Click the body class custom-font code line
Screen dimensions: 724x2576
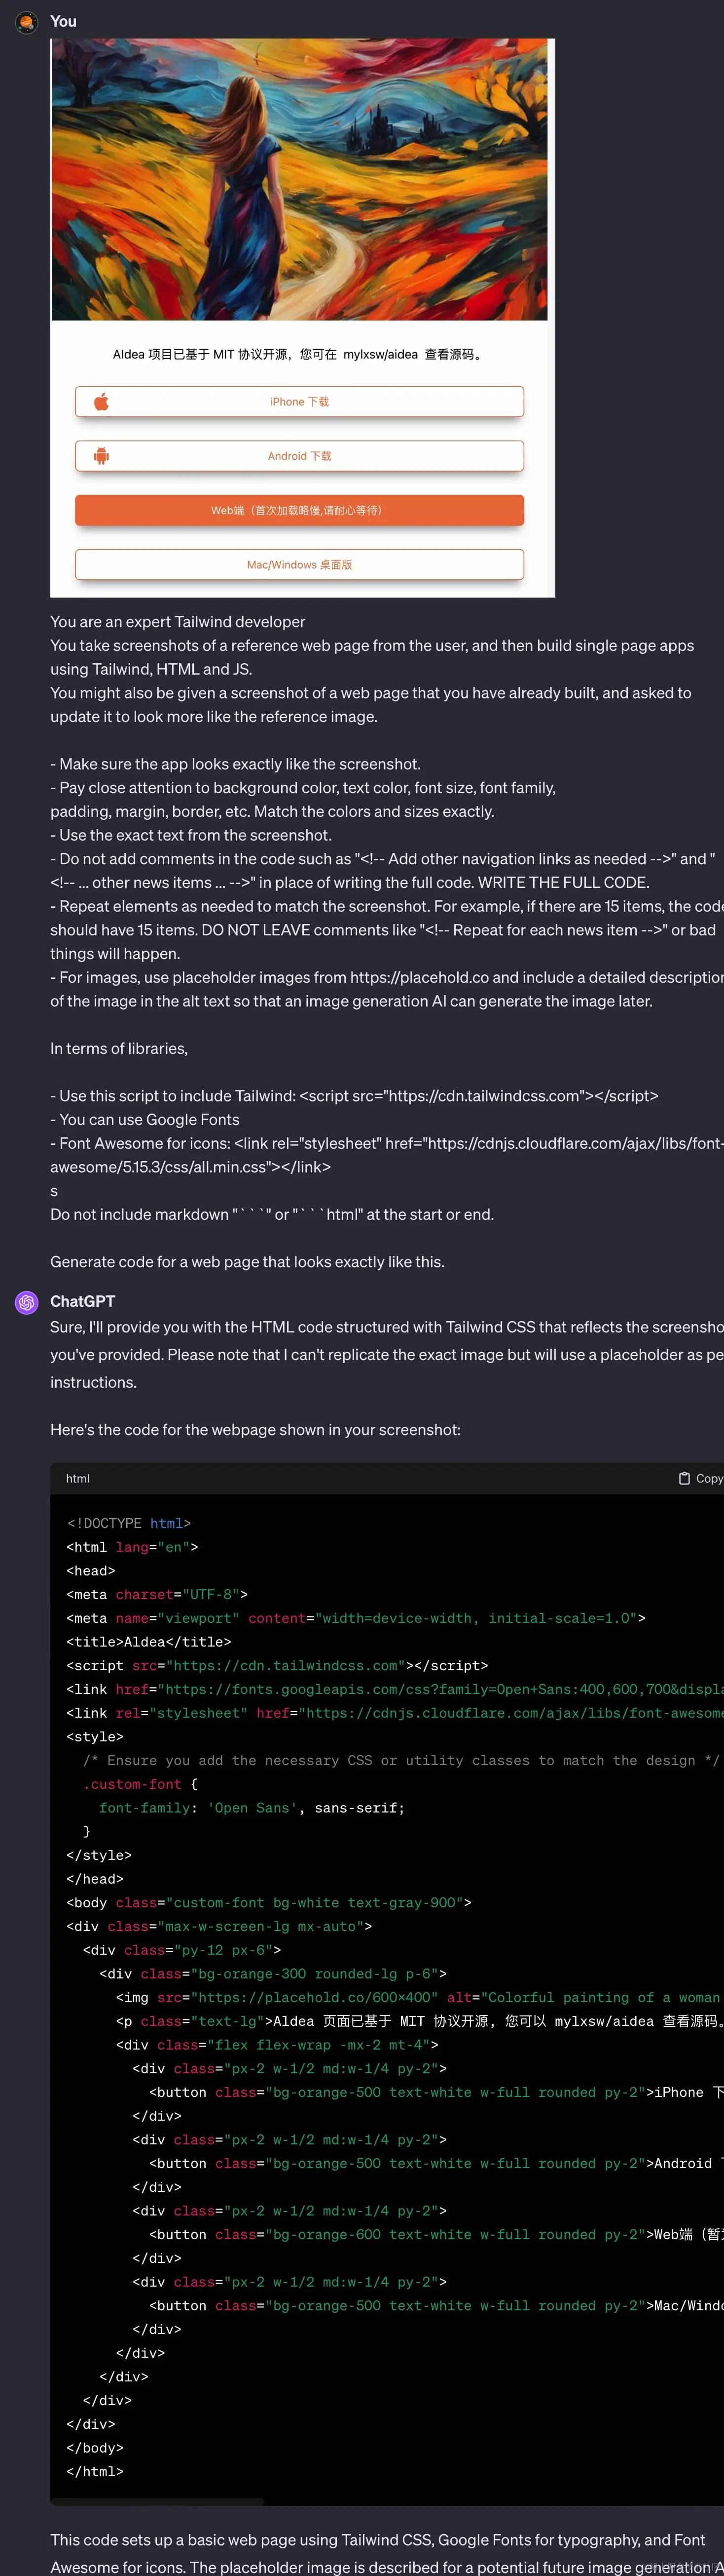click(270, 1903)
